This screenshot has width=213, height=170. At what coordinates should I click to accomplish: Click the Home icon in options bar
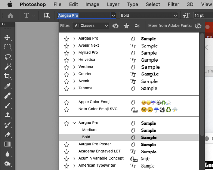coord(10,16)
